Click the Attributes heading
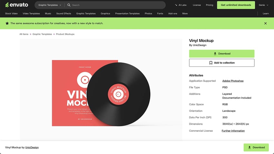This screenshot has width=274, height=154. pyautogui.click(x=196, y=76)
